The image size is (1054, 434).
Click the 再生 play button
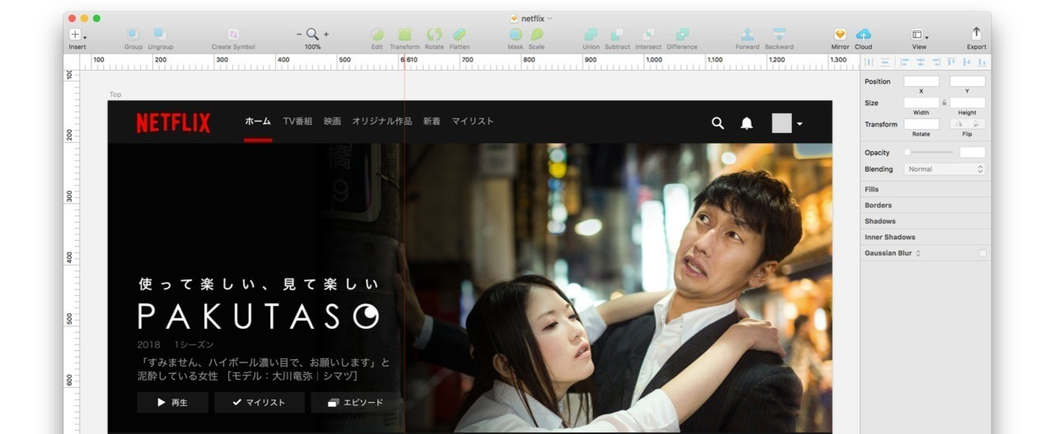tap(173, 403)
